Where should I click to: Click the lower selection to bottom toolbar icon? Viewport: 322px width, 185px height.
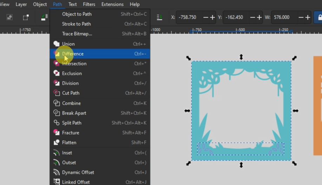pos(159,17)
